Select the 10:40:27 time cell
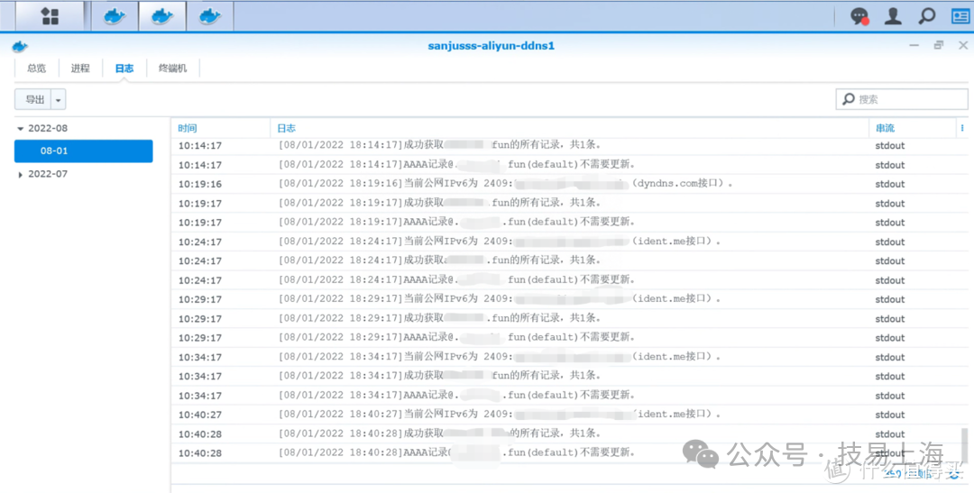 200,415
